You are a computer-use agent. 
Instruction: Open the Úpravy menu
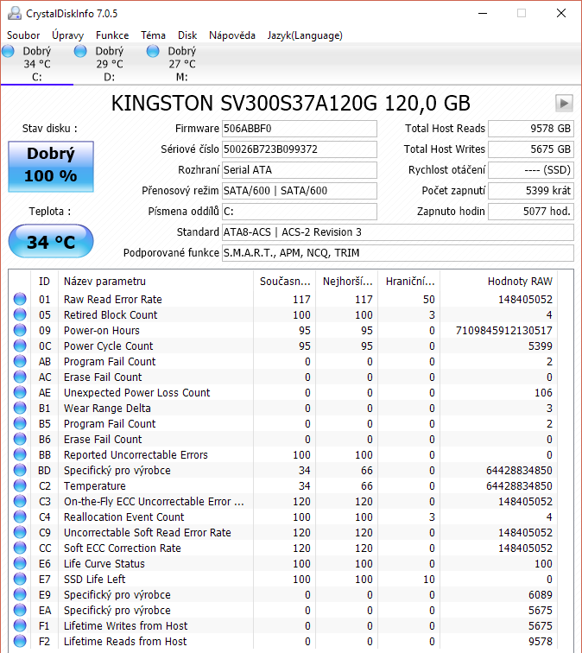(x=67, y=35)
